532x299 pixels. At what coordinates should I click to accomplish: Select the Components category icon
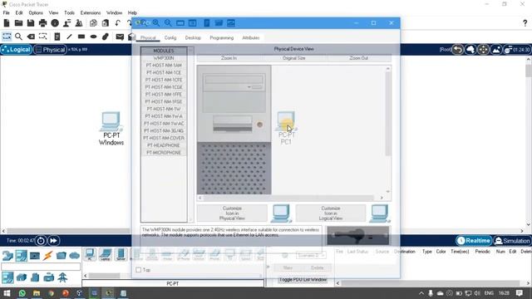click(35, 255)
